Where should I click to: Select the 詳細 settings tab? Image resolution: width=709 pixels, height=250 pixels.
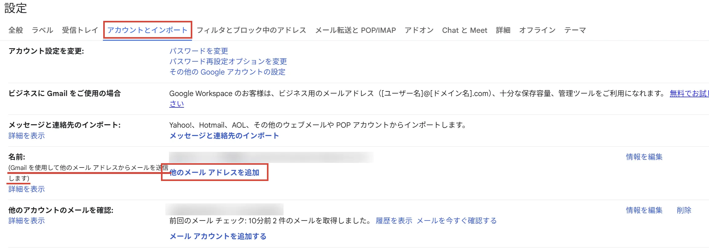click(x=503, y=30)
